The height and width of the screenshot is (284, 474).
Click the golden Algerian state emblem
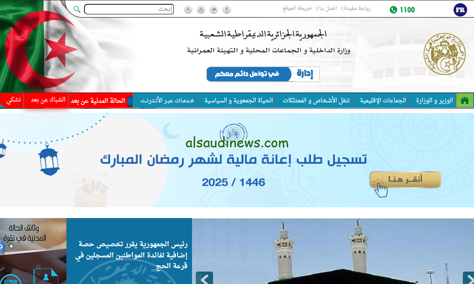[x=444, y=54]
